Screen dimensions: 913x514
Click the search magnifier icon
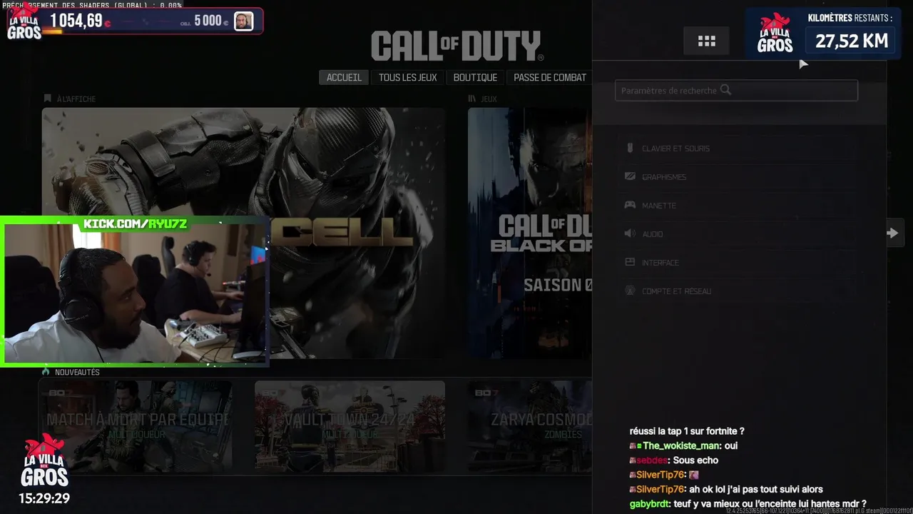(726, 90)
